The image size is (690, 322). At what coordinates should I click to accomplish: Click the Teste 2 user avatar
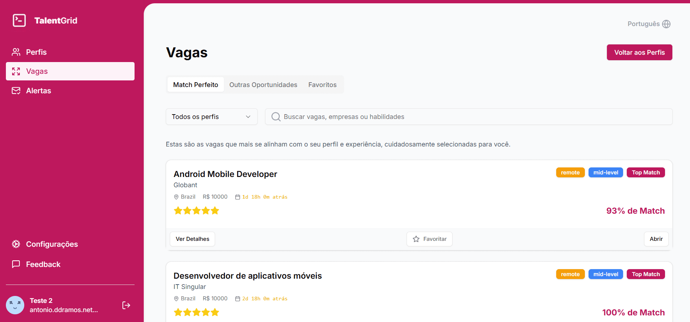(x=15, y=305)
